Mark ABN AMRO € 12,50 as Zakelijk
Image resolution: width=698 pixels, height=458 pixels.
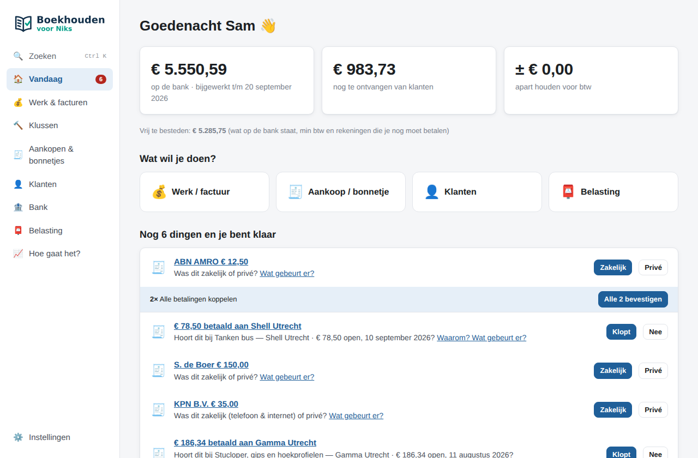pyautogui.click(x=613, y=268)
